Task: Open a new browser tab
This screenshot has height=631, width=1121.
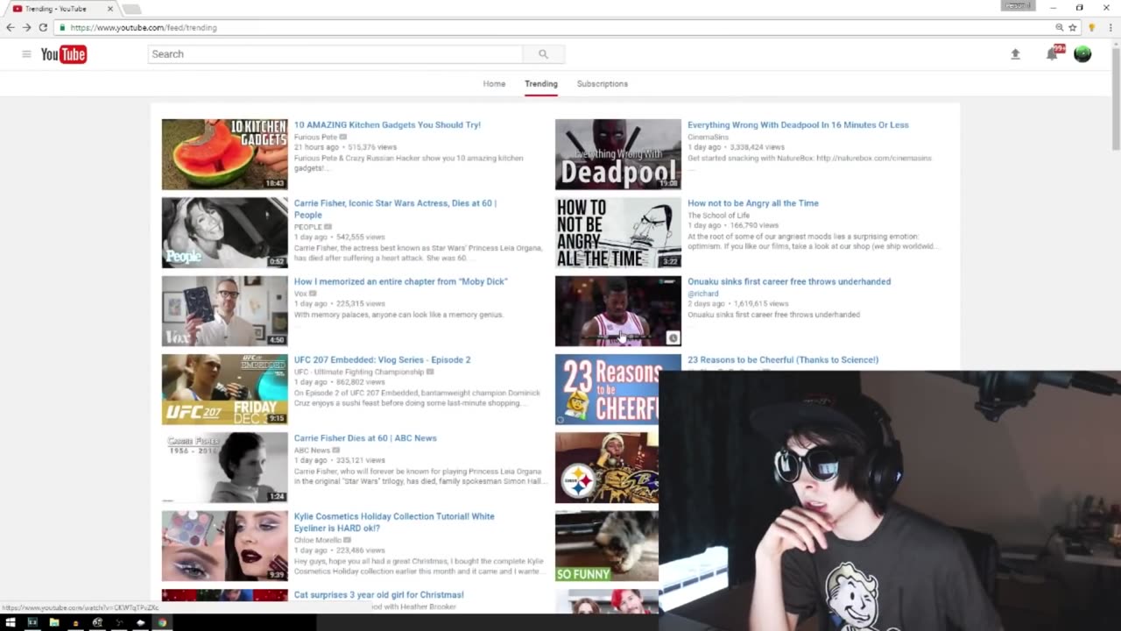Action: tap(131, 9)
